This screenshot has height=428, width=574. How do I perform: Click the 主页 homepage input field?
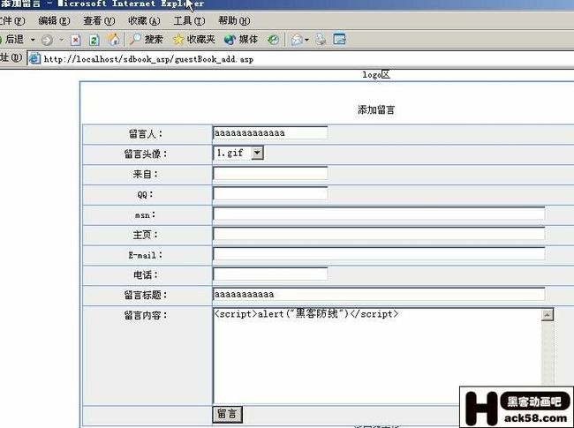pos(379,234)
